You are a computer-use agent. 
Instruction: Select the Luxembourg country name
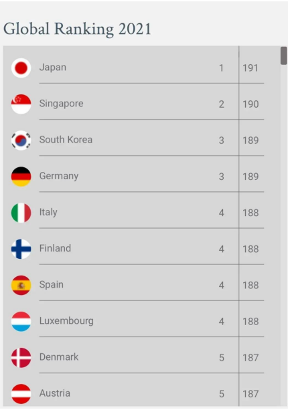(66, 321)
